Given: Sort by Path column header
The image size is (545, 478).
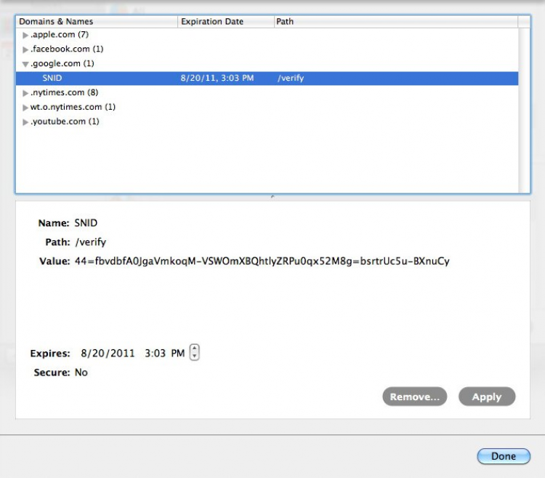Looking at the screenshot, I should tap(396, 22).
